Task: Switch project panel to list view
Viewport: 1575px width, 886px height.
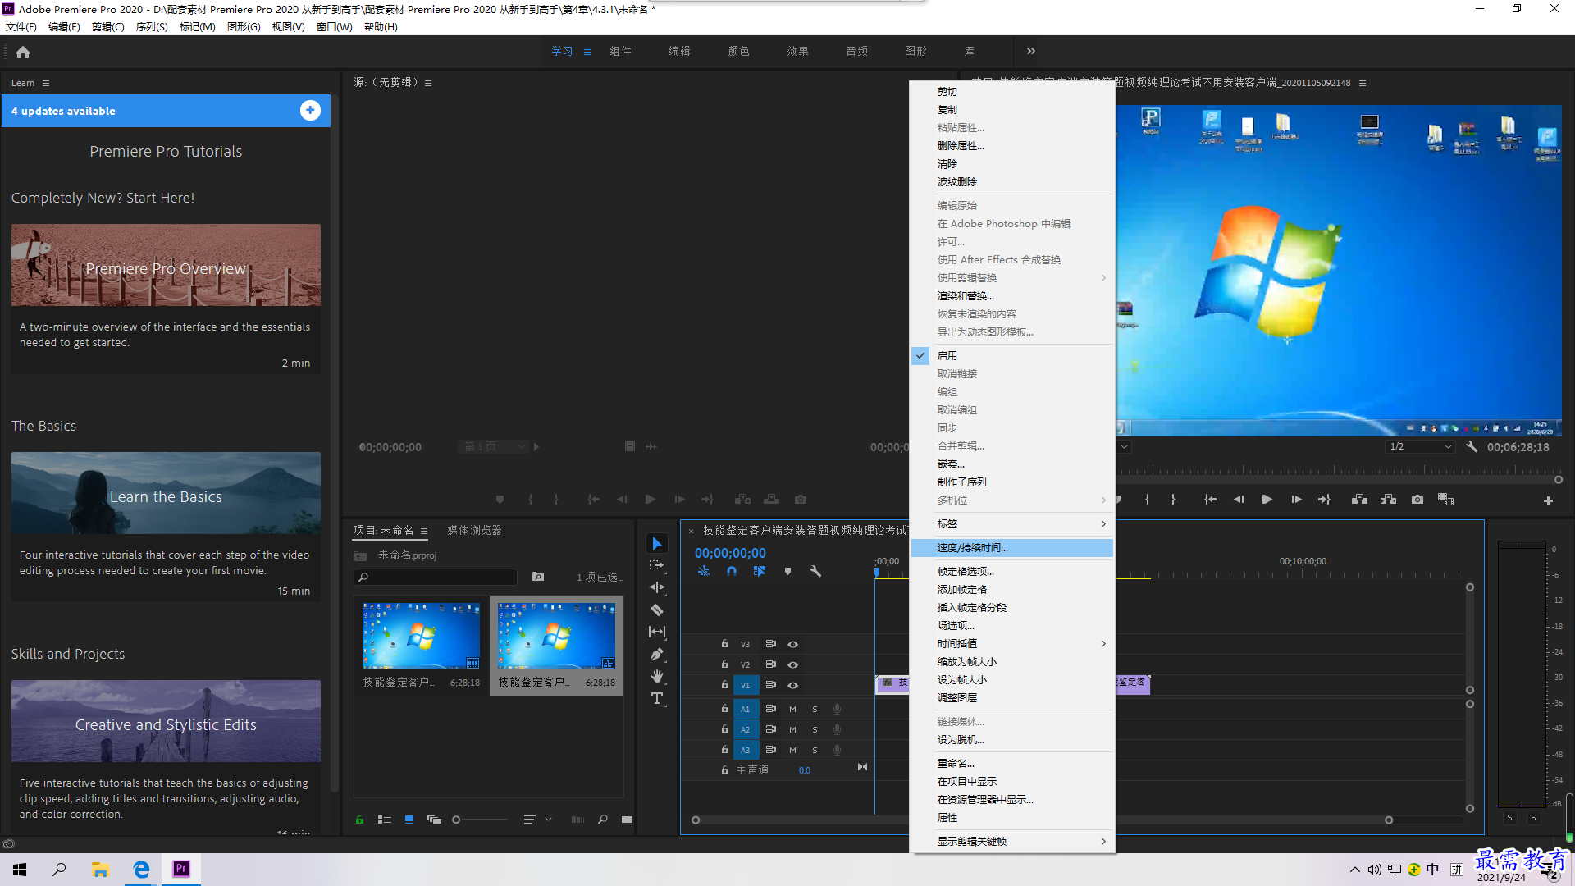Action: (384, 819)
